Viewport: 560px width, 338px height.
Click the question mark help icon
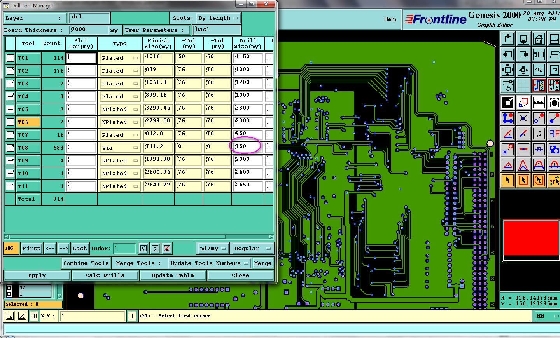pos(554,70)
